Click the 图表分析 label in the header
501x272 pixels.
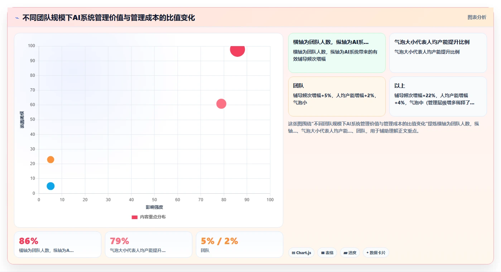pyautogui.click(x=477, y=17)
